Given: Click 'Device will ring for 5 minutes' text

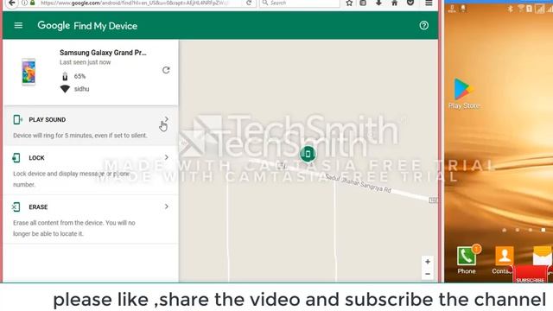Looking at the screenshot, I should click(x=80, y=136).
